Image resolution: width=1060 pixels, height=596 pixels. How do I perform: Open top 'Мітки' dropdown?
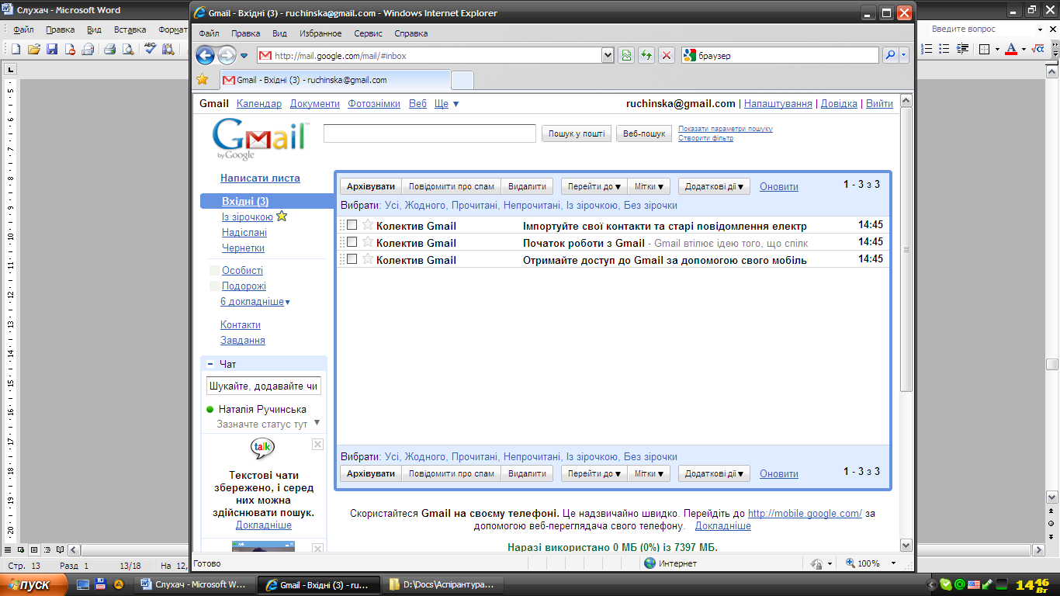tap(650, 186)
